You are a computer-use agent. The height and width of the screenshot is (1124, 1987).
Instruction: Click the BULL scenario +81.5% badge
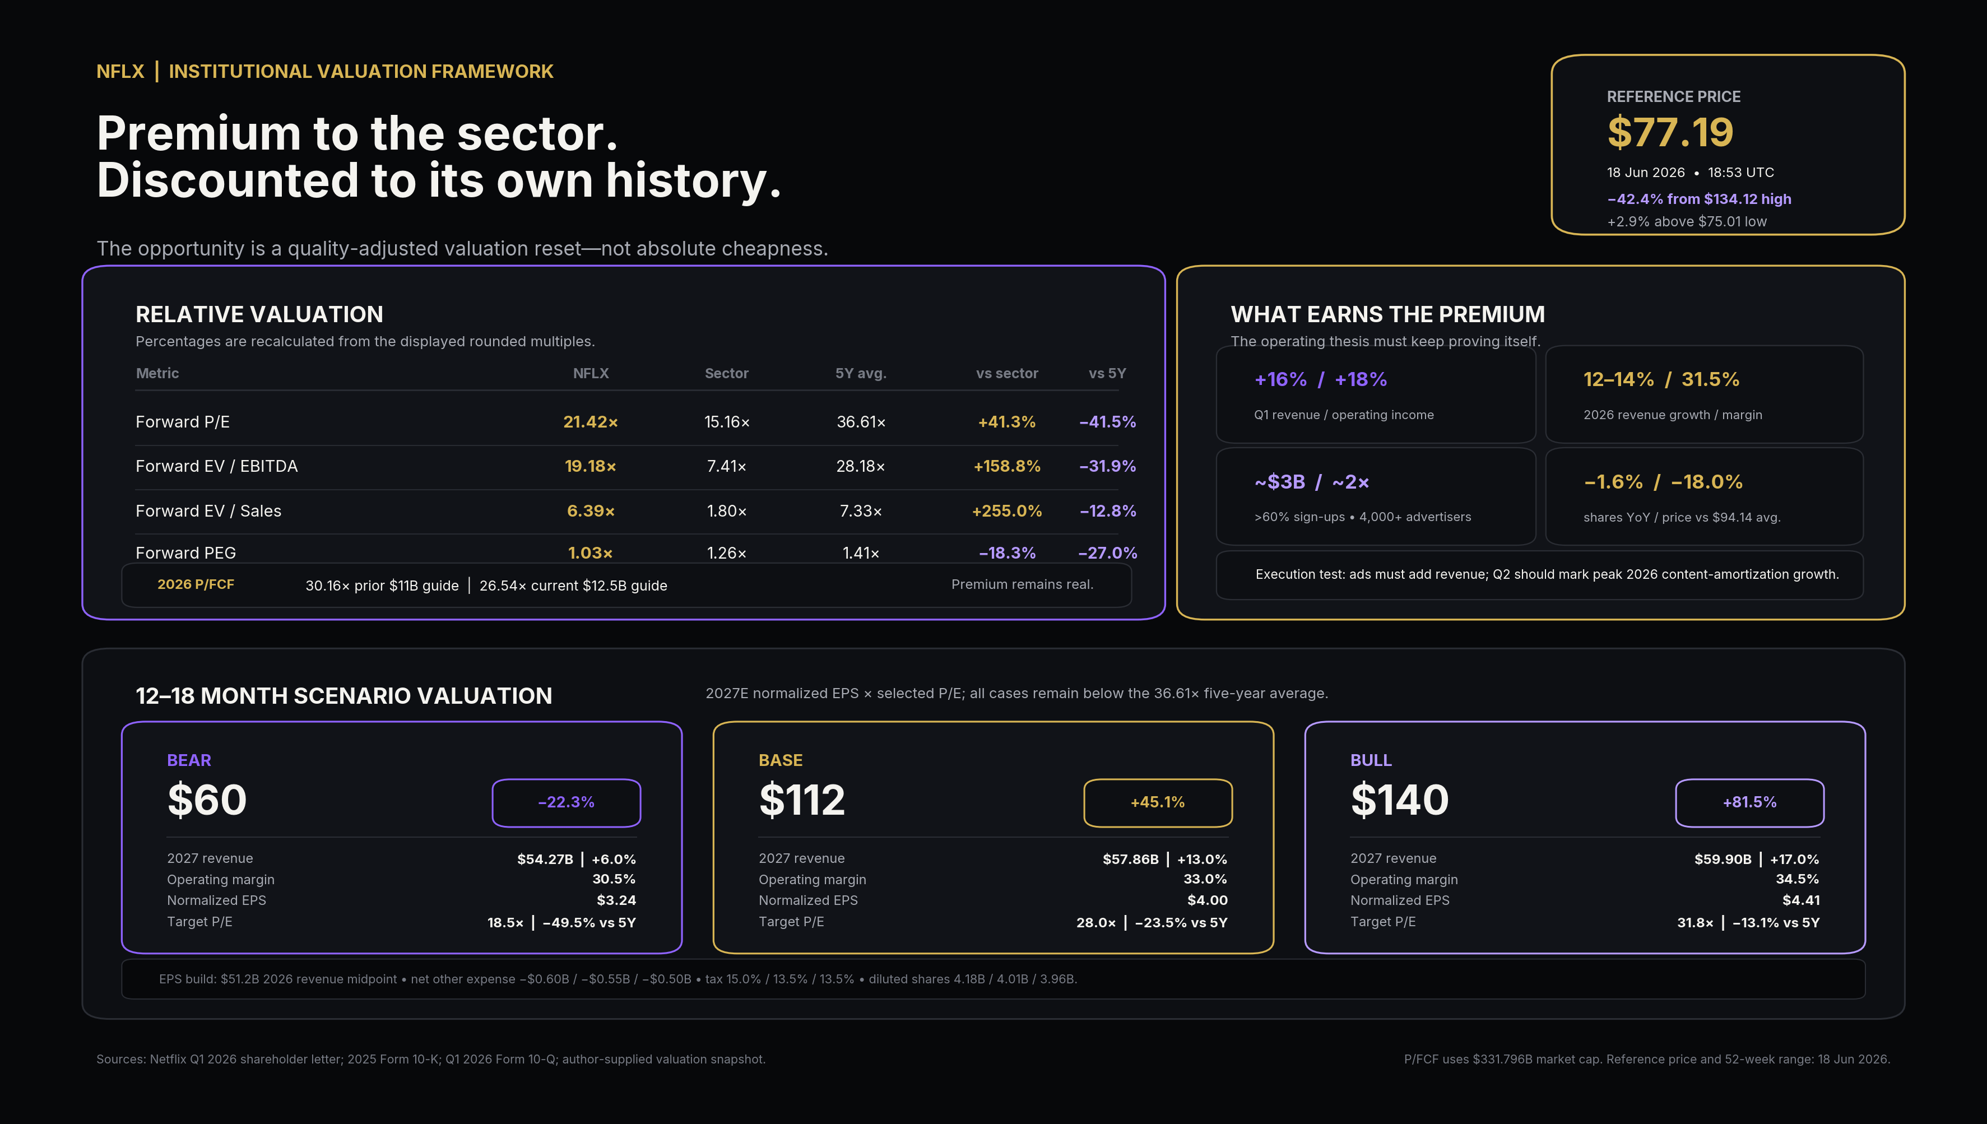click(x=1749, y=802)
